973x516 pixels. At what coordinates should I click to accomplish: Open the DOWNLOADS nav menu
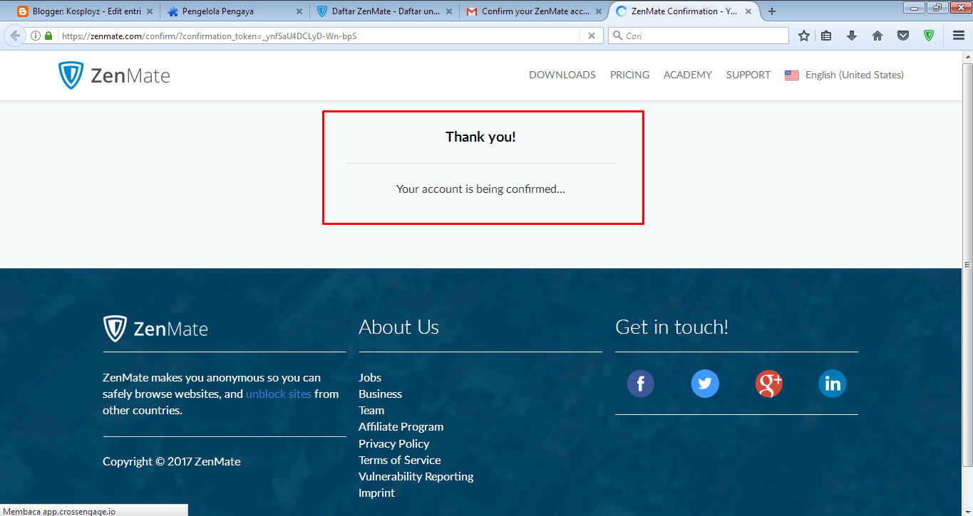coord(562,75)
